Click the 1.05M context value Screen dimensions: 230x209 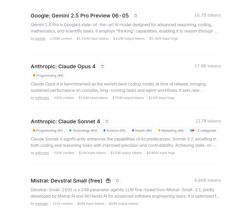tap(61, 39)
